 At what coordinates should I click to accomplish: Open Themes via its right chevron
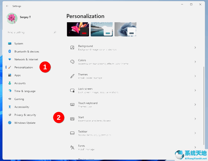195,76
